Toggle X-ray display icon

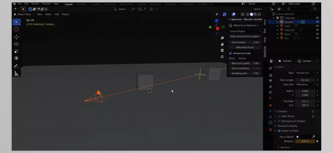pyautogui.click(x=242, y=15)
